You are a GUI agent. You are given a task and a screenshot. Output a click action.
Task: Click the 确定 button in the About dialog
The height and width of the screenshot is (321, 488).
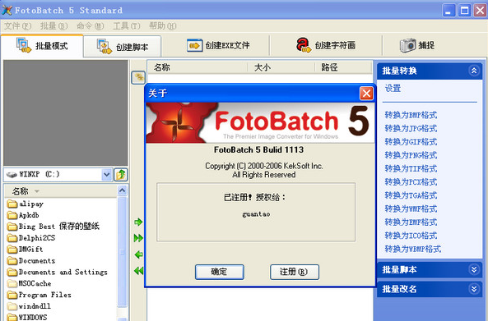220,272
